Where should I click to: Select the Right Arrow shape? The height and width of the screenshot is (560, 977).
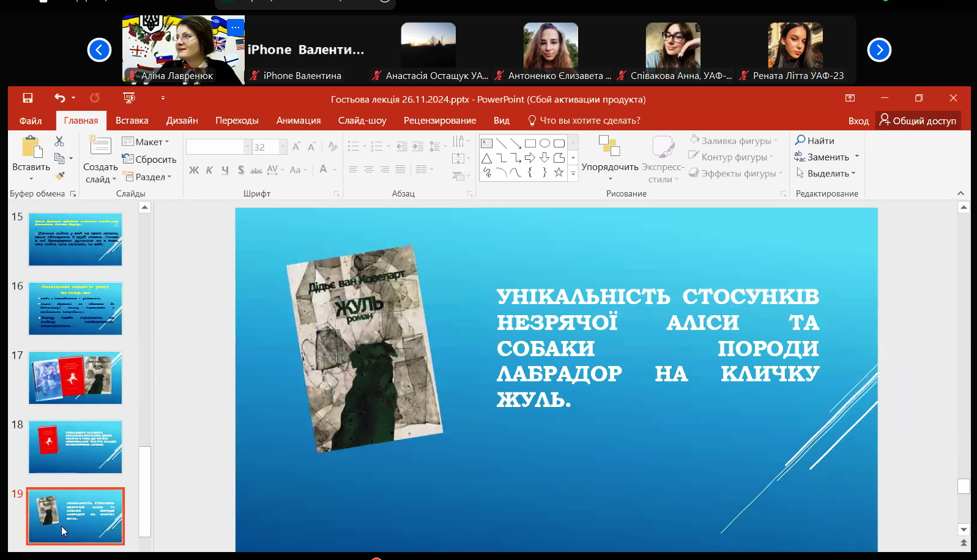(x=530, y=158)
